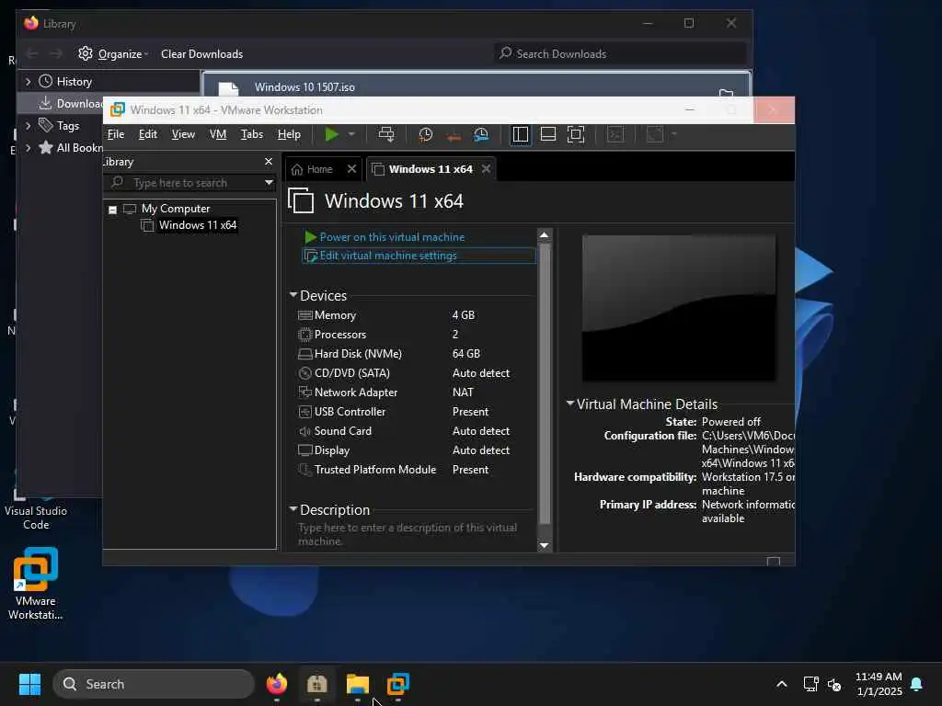Open Organize menu in Firefox Library window
942x706 pixels.
point(113,54)
